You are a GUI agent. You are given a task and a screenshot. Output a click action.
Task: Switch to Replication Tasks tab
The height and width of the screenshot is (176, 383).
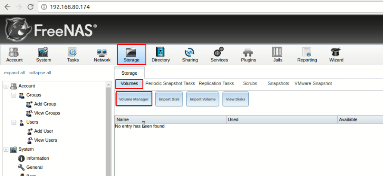[216, 84]
